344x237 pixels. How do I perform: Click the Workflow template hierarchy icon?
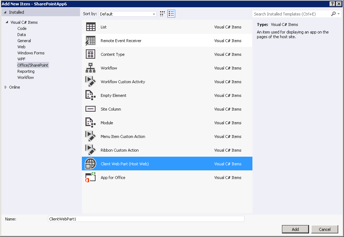[91, 68]
